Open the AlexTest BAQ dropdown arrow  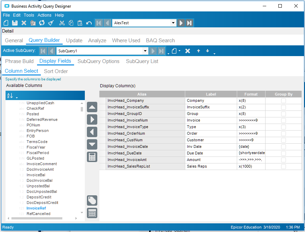point(173,23)
